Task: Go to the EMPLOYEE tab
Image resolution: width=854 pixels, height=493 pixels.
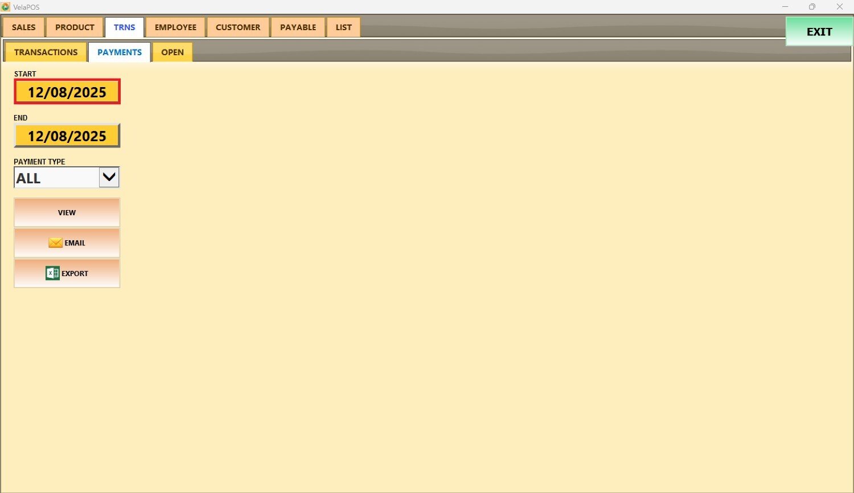Action: tap(175, 27)
